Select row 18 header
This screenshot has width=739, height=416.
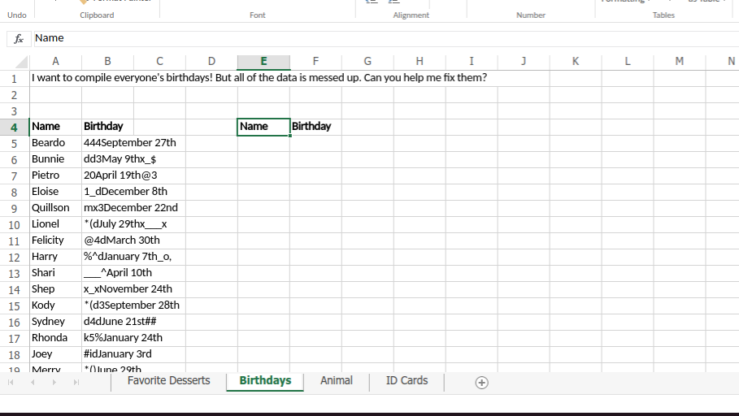pyautogui.click(x=14, y=355)
